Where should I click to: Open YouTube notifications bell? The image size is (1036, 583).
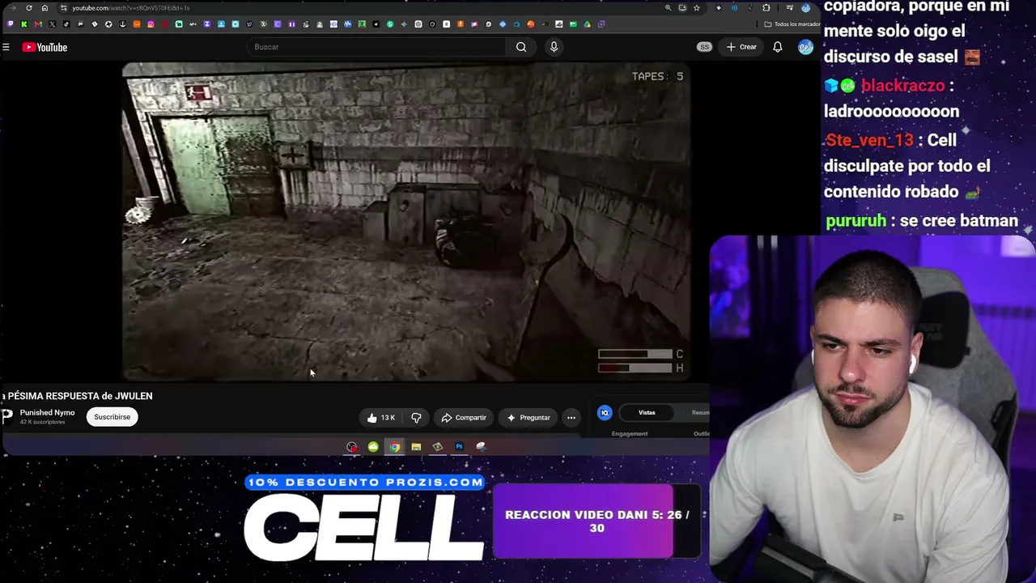point(777,47)
